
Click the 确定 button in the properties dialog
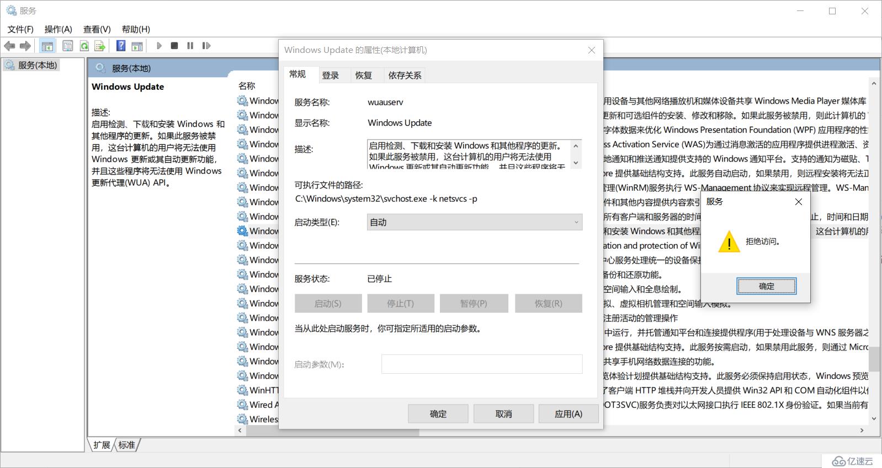[x=438, y=414]
